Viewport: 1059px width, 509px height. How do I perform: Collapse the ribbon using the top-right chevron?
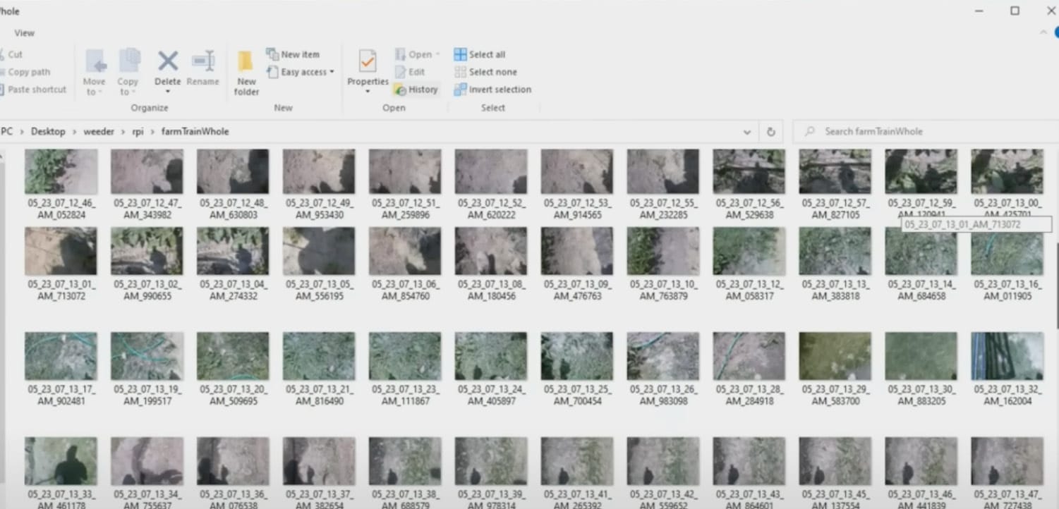pos(1043,33)
